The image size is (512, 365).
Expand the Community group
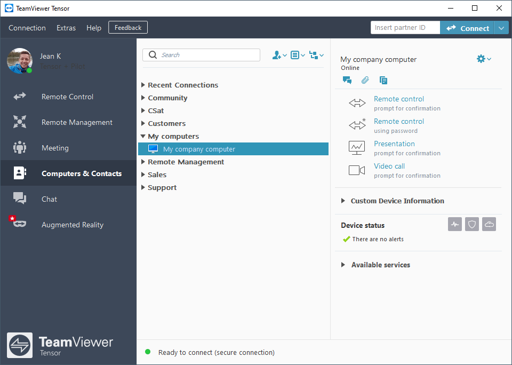pyautogui.click(x=143, y=98)
